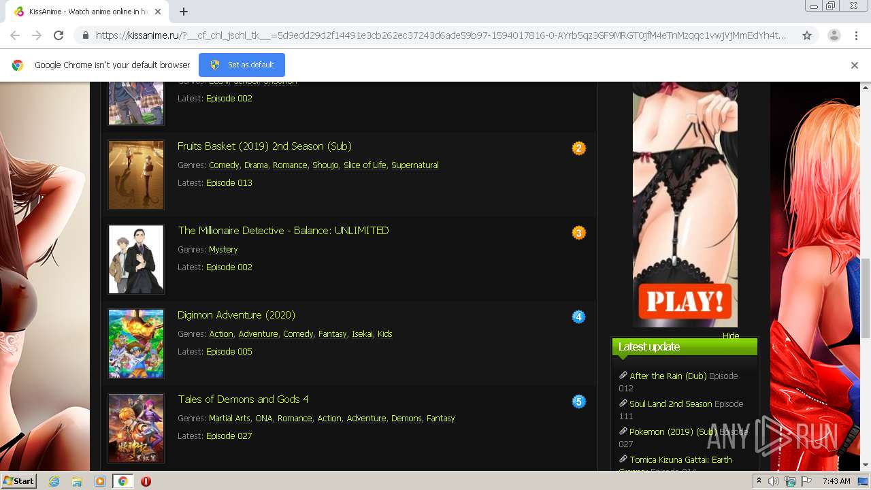Open Fruits Basket (2019) 2nd Season (Sub) title
The image size is (871, 490).
pyautogui.click(x=265, y=146)
